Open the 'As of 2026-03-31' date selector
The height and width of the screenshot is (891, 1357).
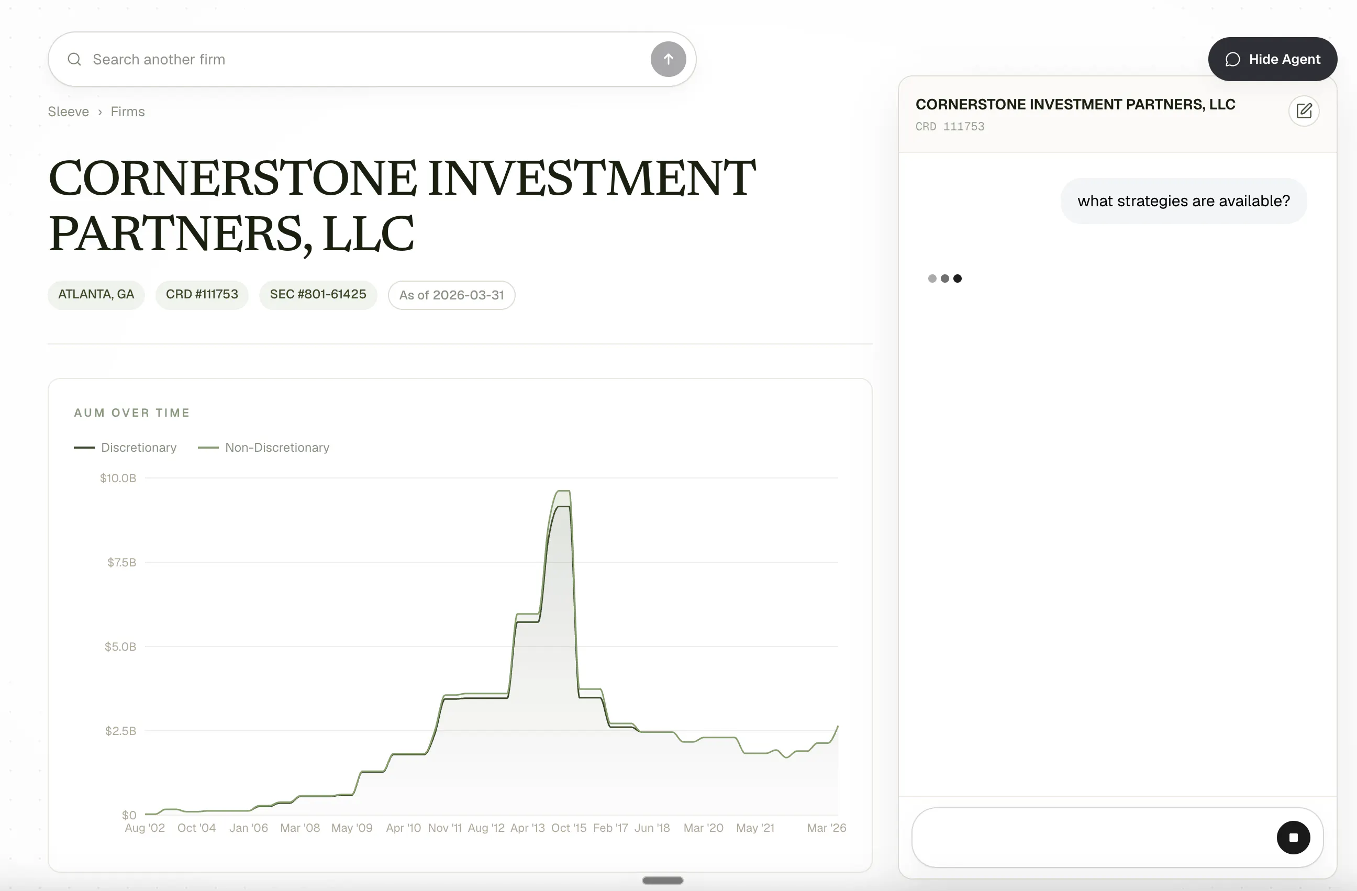(x=452, y=295)
